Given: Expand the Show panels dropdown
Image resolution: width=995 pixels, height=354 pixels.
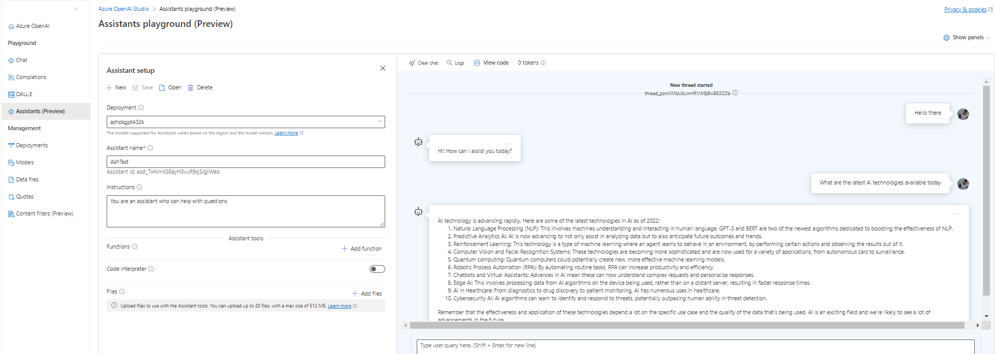Looking at the screenshot, I should point(966,37).
